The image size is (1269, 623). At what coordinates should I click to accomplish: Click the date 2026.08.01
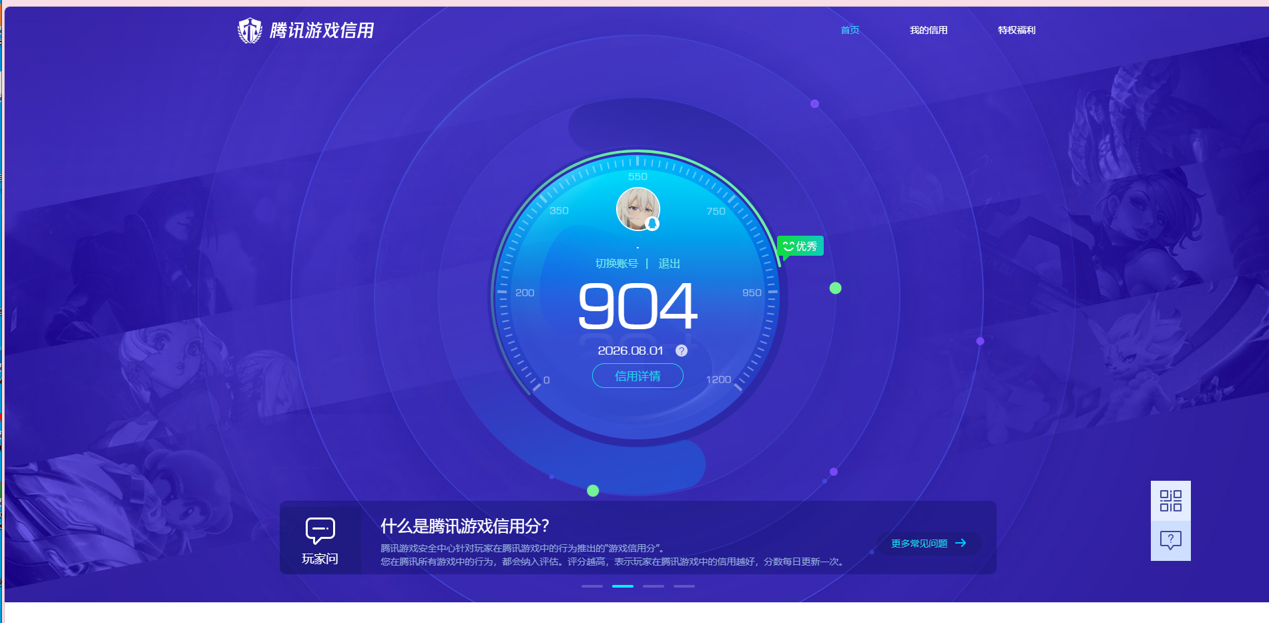(x=631, y=351)
